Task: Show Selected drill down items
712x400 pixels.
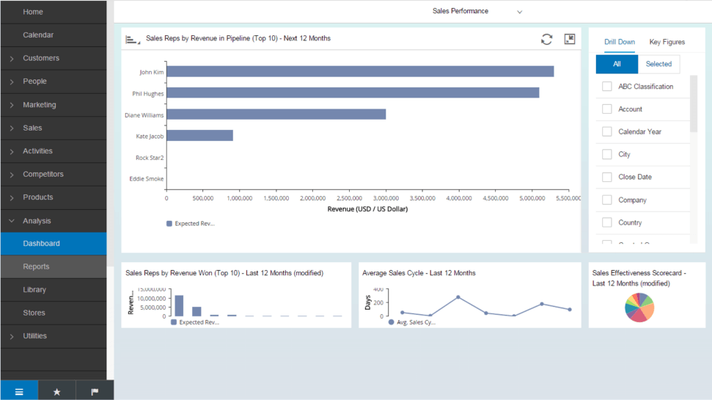Action: tap(659, 64)
